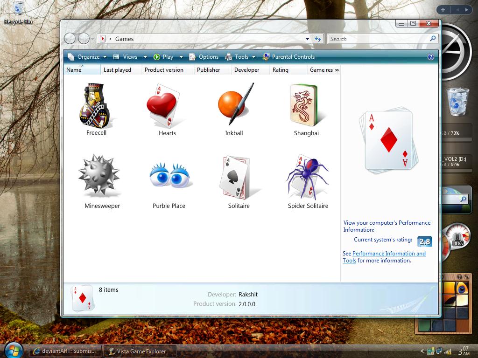Open the Views dropdown
The width and height of the screenshot is (478, 358).
130,56
